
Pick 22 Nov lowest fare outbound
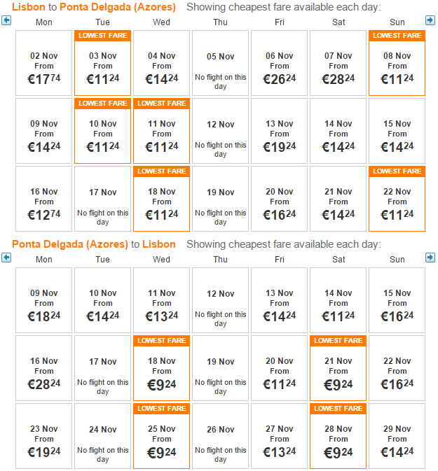tap(397, 199)
